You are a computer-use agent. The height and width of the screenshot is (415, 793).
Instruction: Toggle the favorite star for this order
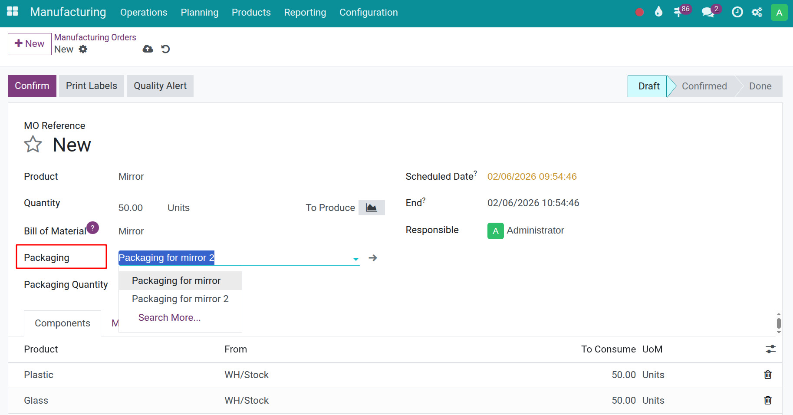[33, 145]
